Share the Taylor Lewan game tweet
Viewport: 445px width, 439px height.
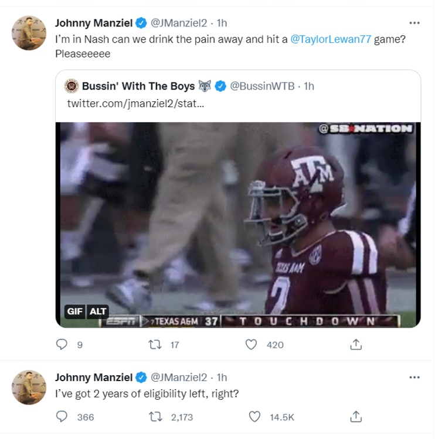[x=355, y=345]
